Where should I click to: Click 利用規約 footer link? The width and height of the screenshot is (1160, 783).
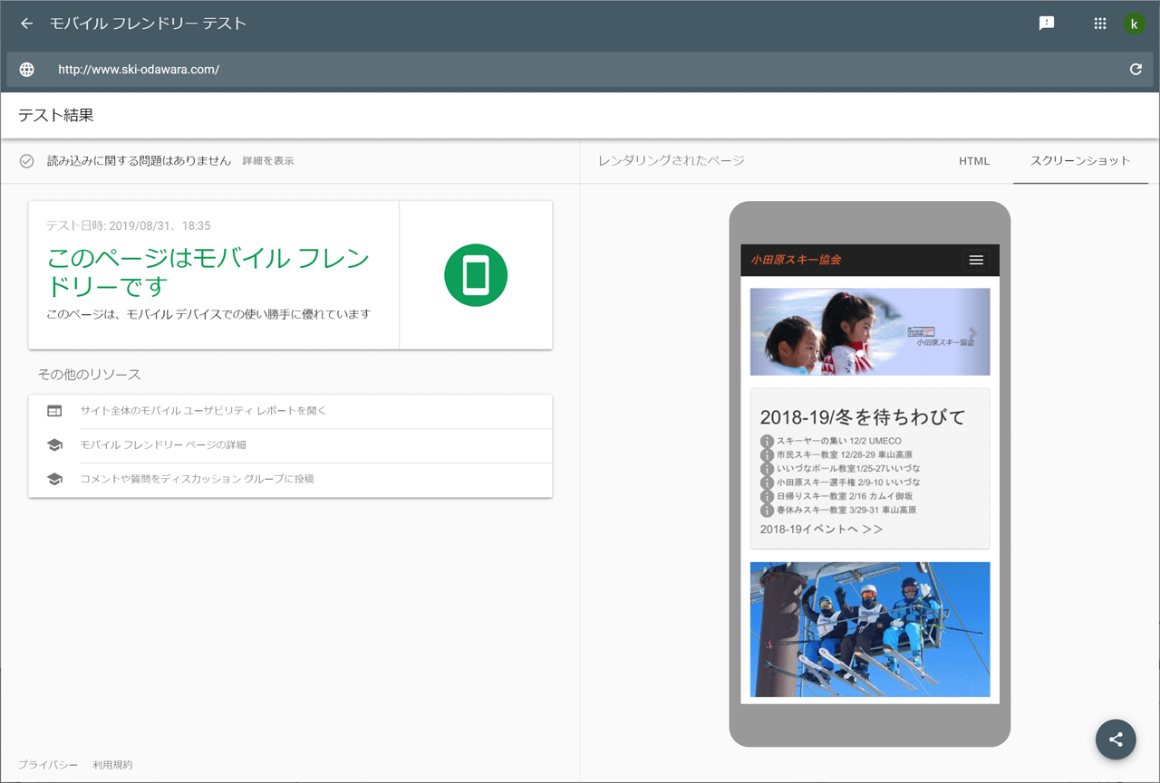112,765
